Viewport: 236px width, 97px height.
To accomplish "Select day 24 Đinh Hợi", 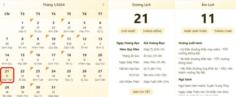I will point(53,75).
